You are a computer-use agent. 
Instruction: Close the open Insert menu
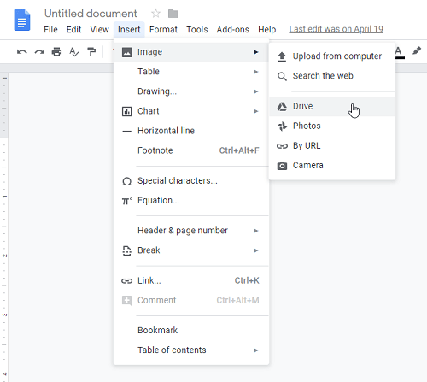[x=129, y=30]
